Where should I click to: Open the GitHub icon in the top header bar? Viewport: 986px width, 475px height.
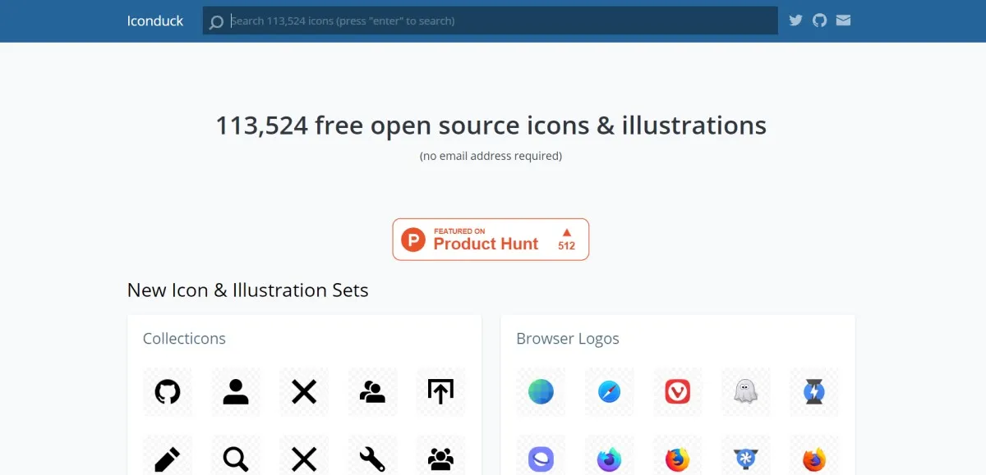(819, 21)
